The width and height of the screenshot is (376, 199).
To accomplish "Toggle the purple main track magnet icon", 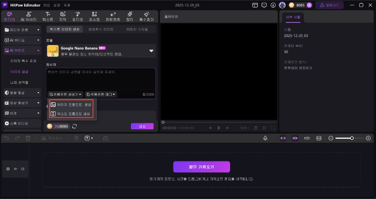I will (283, 138).
